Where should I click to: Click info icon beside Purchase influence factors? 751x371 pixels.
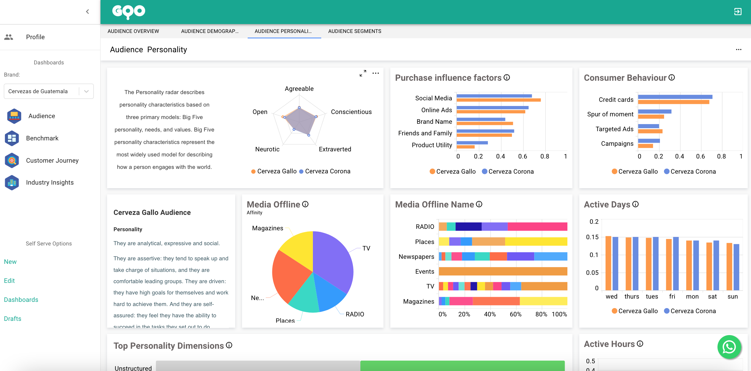pos(507,77)
